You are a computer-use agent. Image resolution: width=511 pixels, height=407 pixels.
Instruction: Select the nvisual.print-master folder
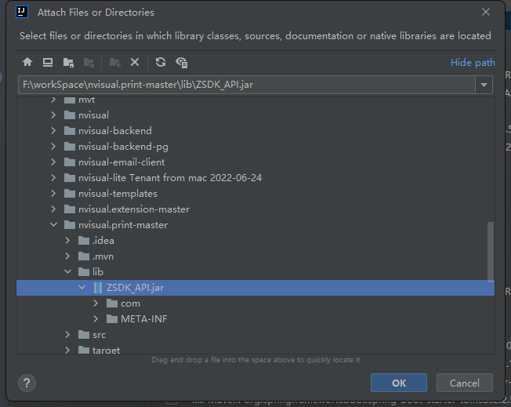(x=255, y=225)
